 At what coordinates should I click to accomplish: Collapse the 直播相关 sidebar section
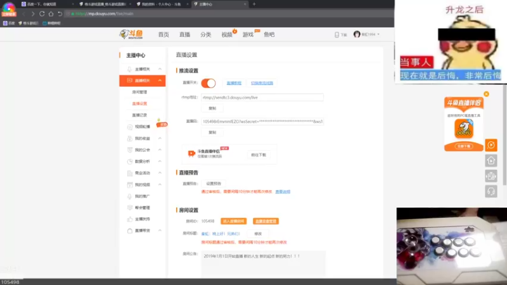pyautogui.click(x=160, y=80)
